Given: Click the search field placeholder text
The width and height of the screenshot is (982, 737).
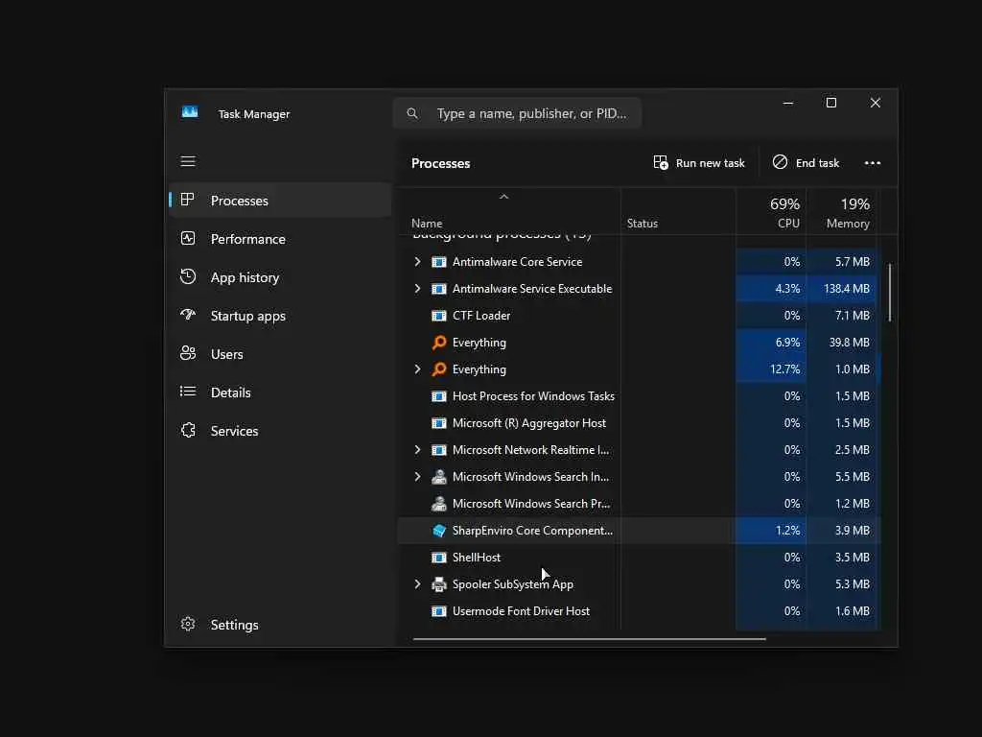Looking at the screenshot, I should pyautogui.click(x=531, y=113).
